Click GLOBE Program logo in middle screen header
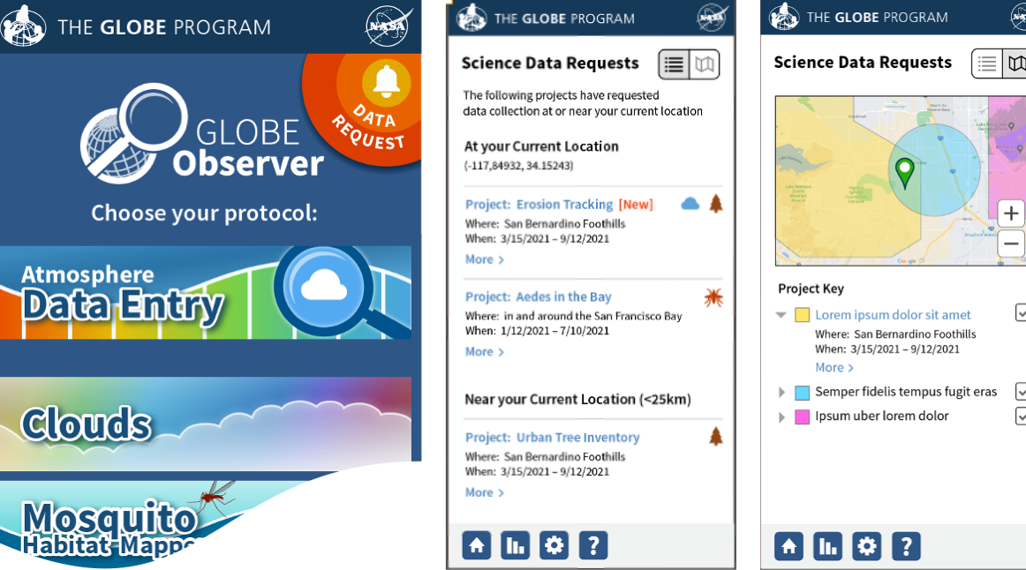The height and width of the screenshot is (570, 1026). tap(472, 18)
